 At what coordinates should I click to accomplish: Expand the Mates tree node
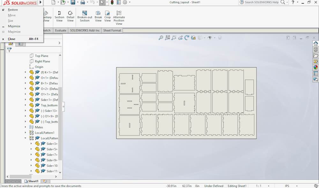pyautogui.click(x=26, y=127)
